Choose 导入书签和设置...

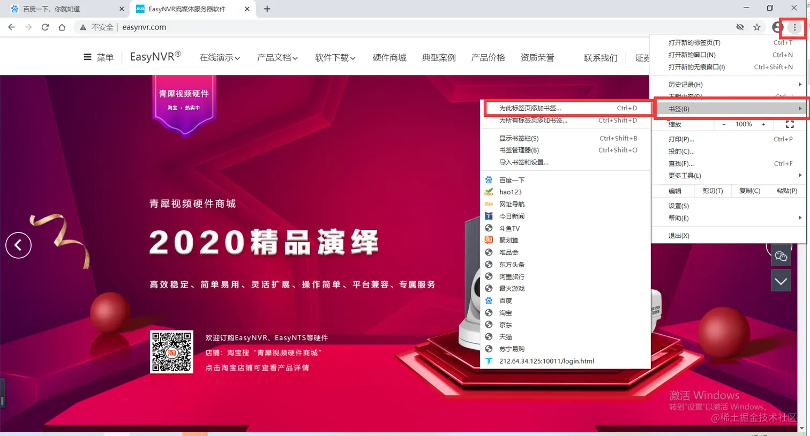coord(565,162)
